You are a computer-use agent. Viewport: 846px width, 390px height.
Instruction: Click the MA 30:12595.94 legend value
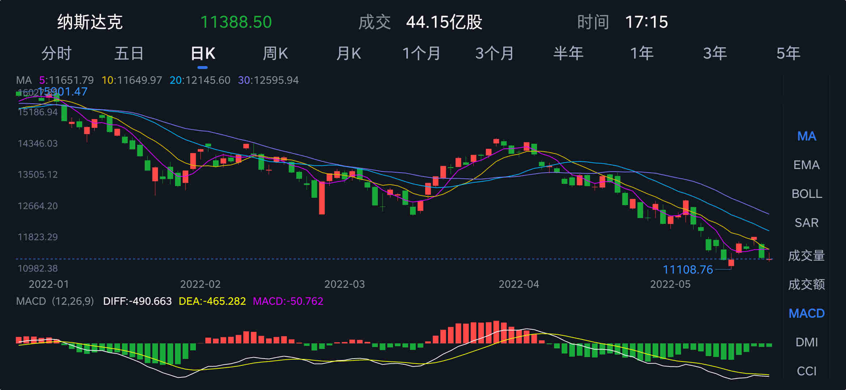pyautogui.click(x=268, y=80)
